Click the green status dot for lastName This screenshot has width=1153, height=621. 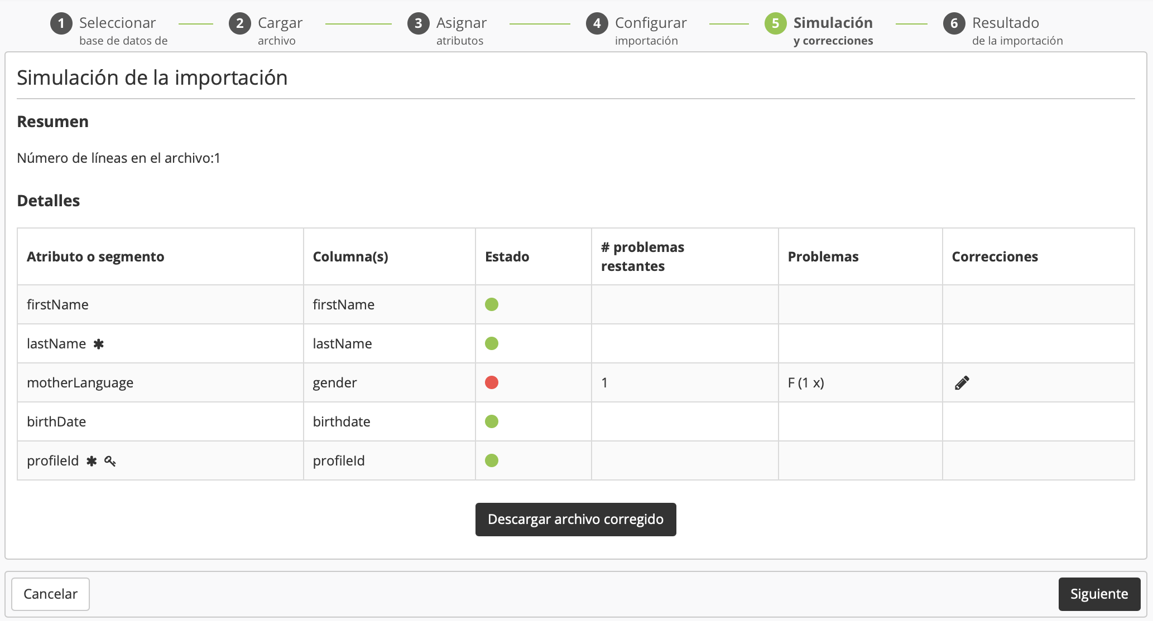pyautogui.click(x=491, y=343)
